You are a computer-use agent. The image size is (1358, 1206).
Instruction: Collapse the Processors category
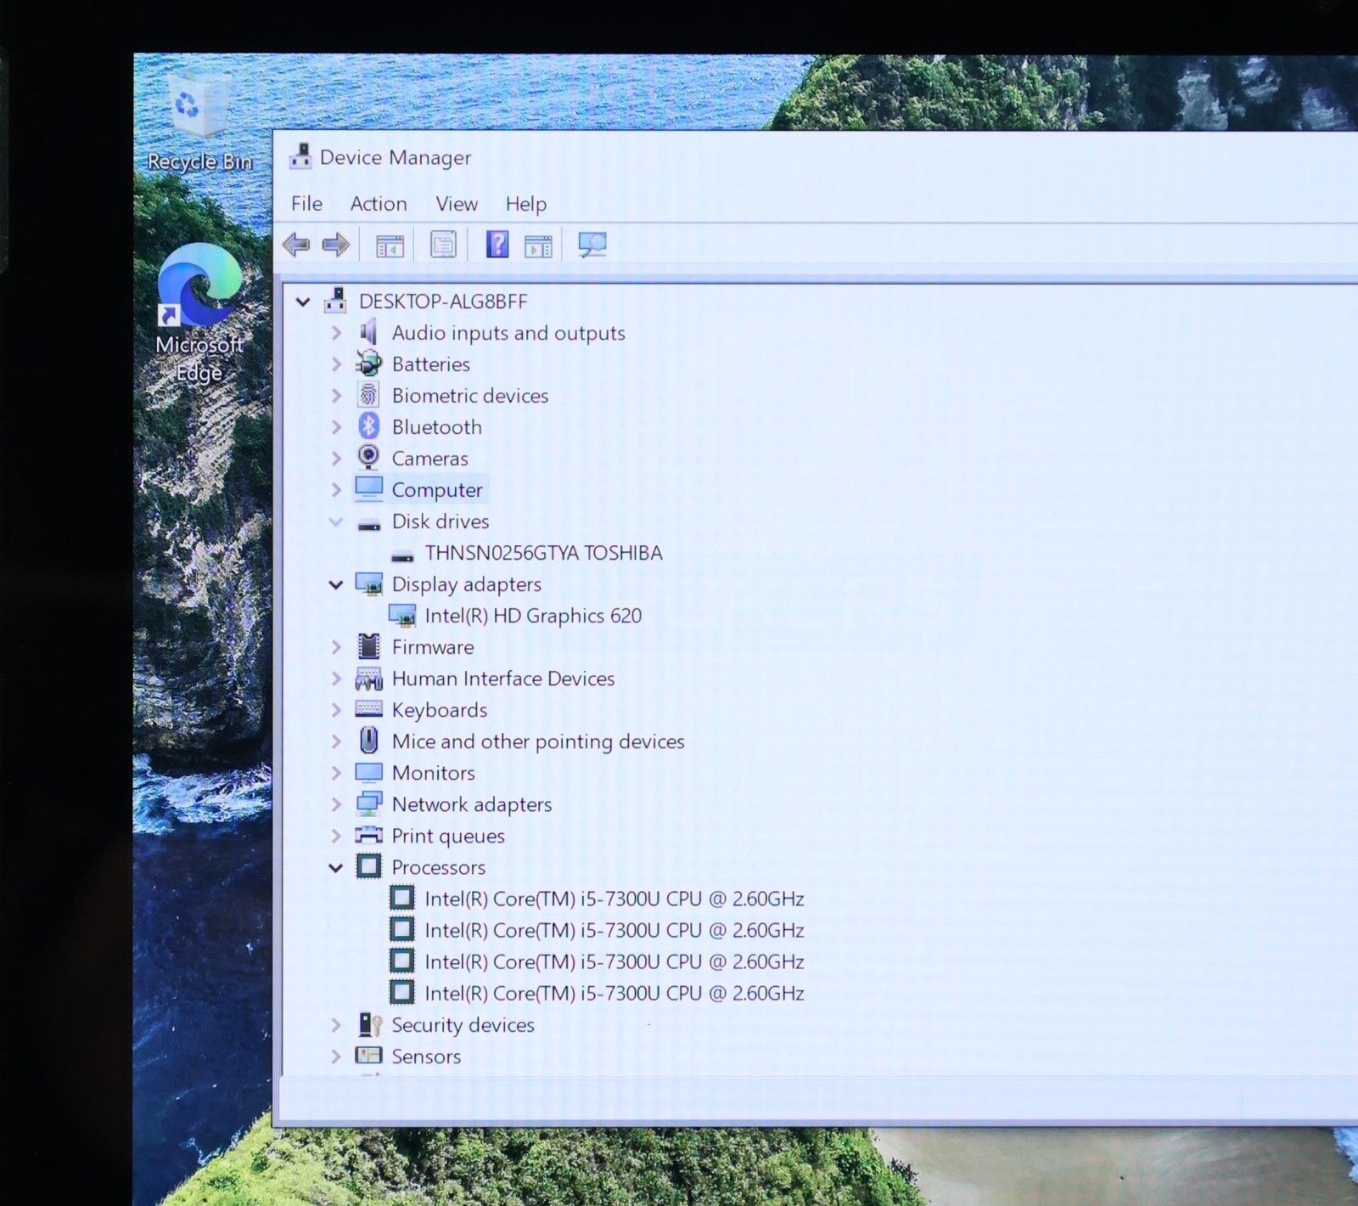point(336,867)
